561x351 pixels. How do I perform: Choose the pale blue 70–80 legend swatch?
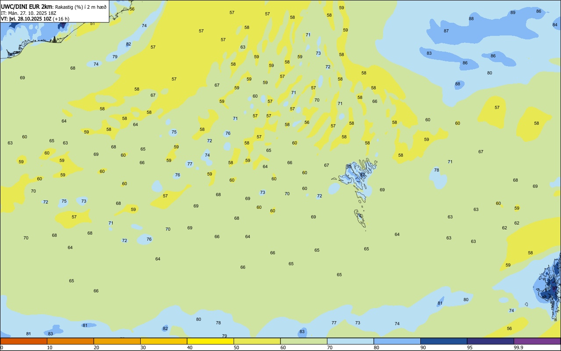point(350,341)
